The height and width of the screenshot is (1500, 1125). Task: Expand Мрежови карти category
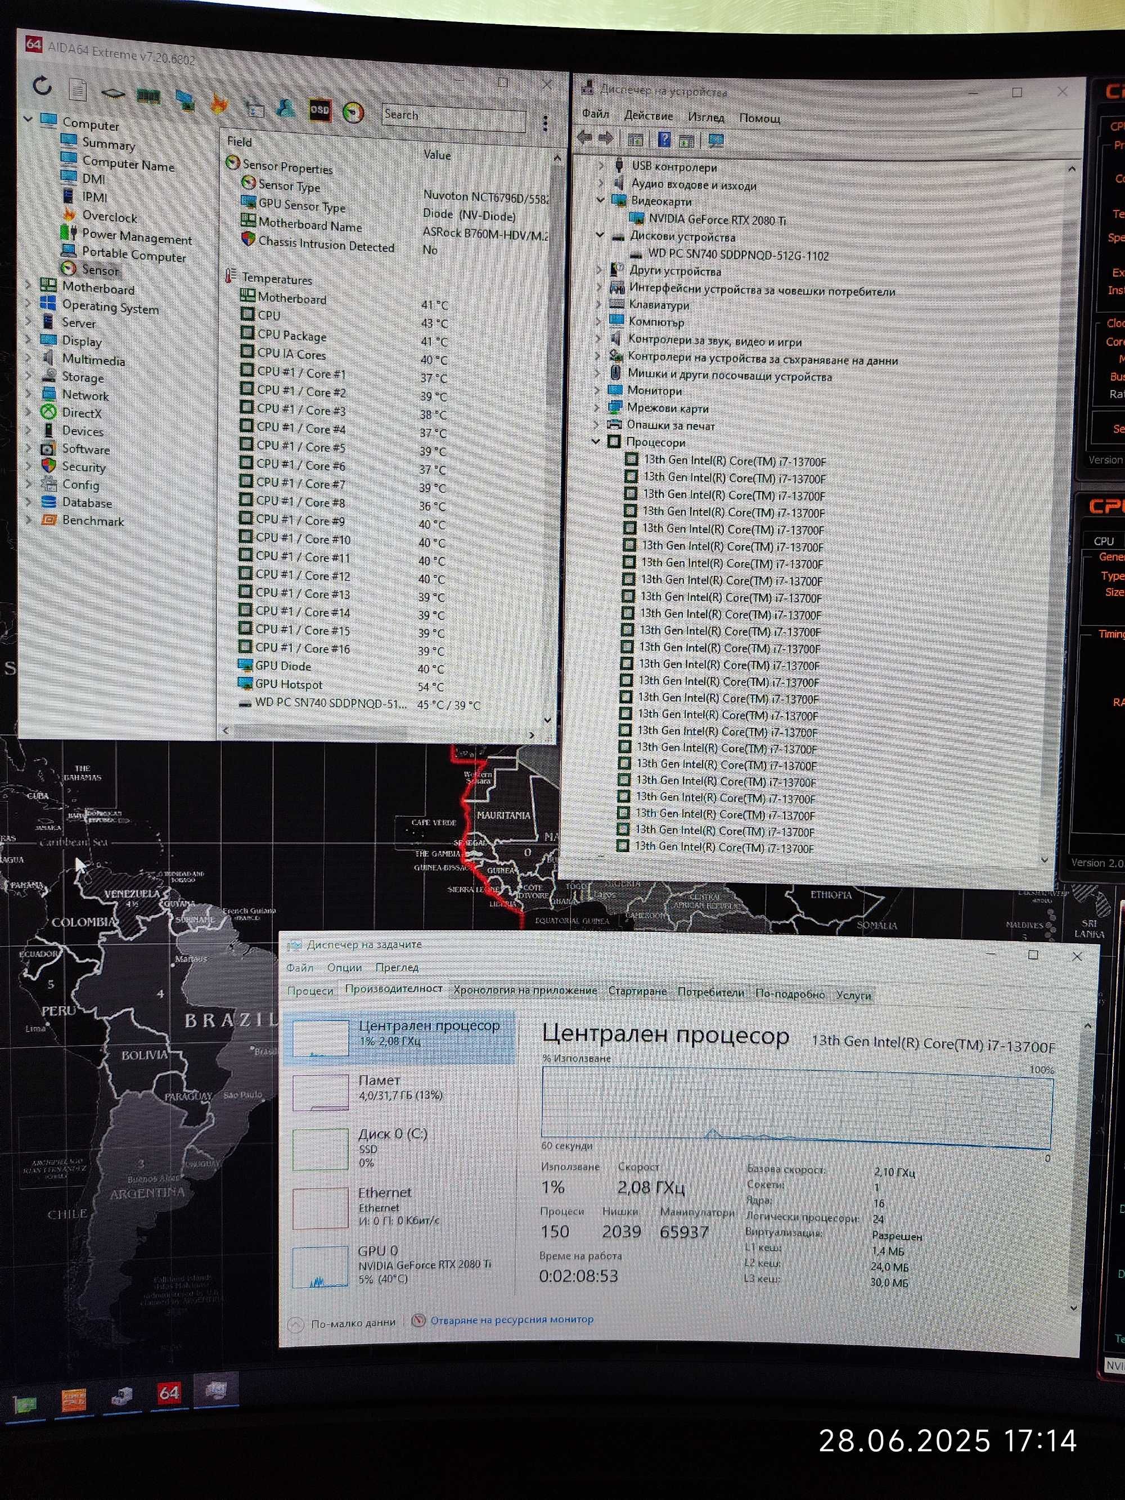[x=597, y=408]
